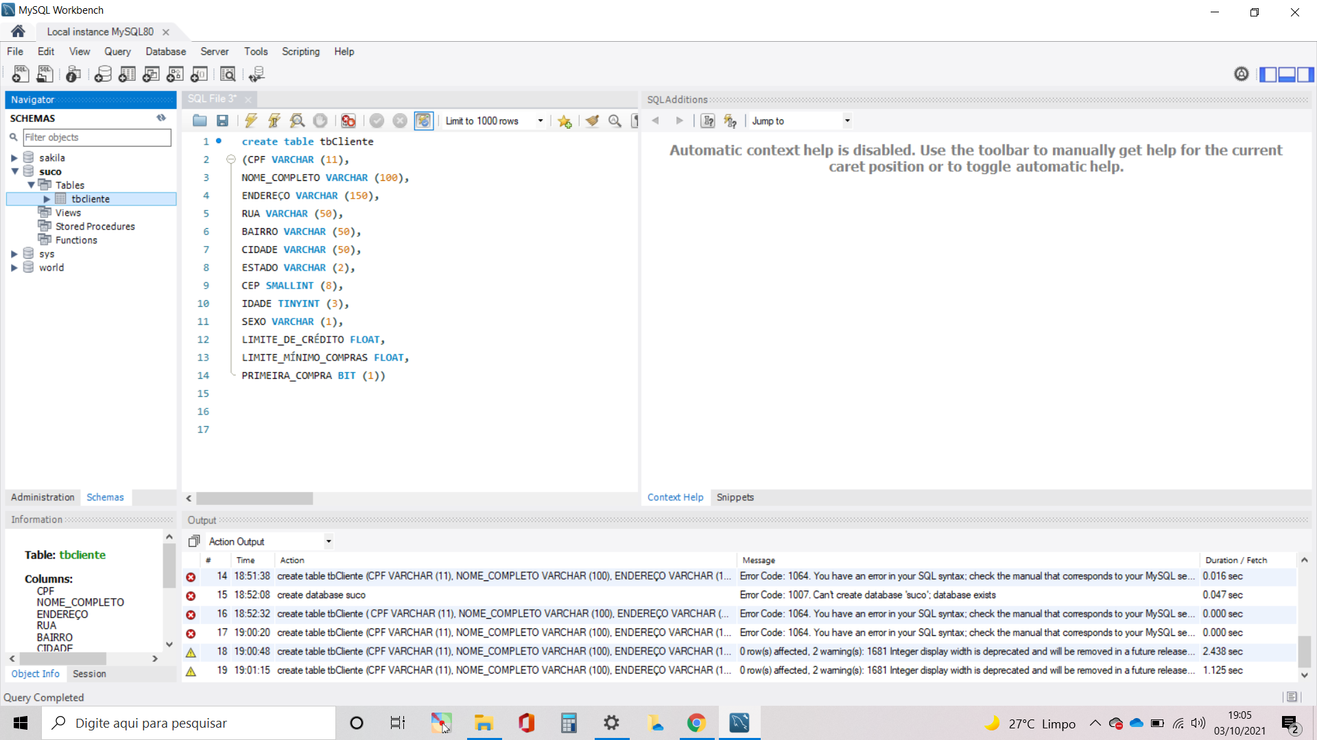Screen dimensions: 1317x740
Task: Expand the sakila schema
Action: point(14,158)
